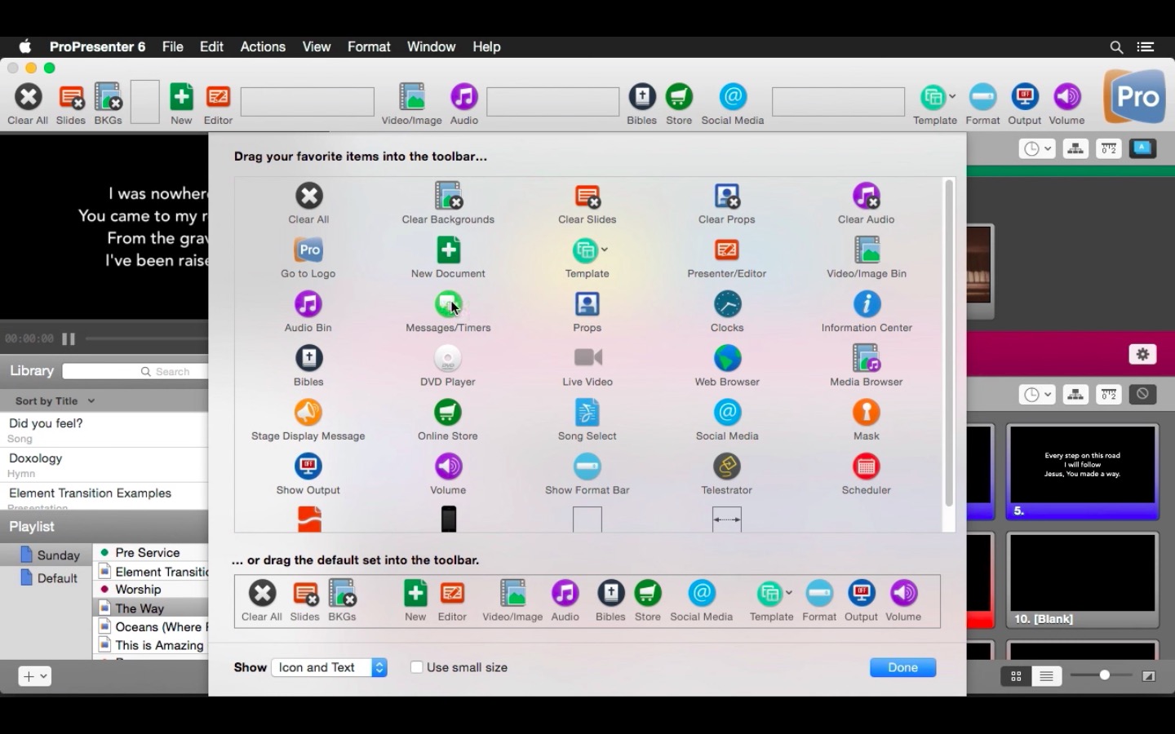Viewport: 1175px width, 734px height.
Task: Click the Library search field
Action: coord(135,371)
